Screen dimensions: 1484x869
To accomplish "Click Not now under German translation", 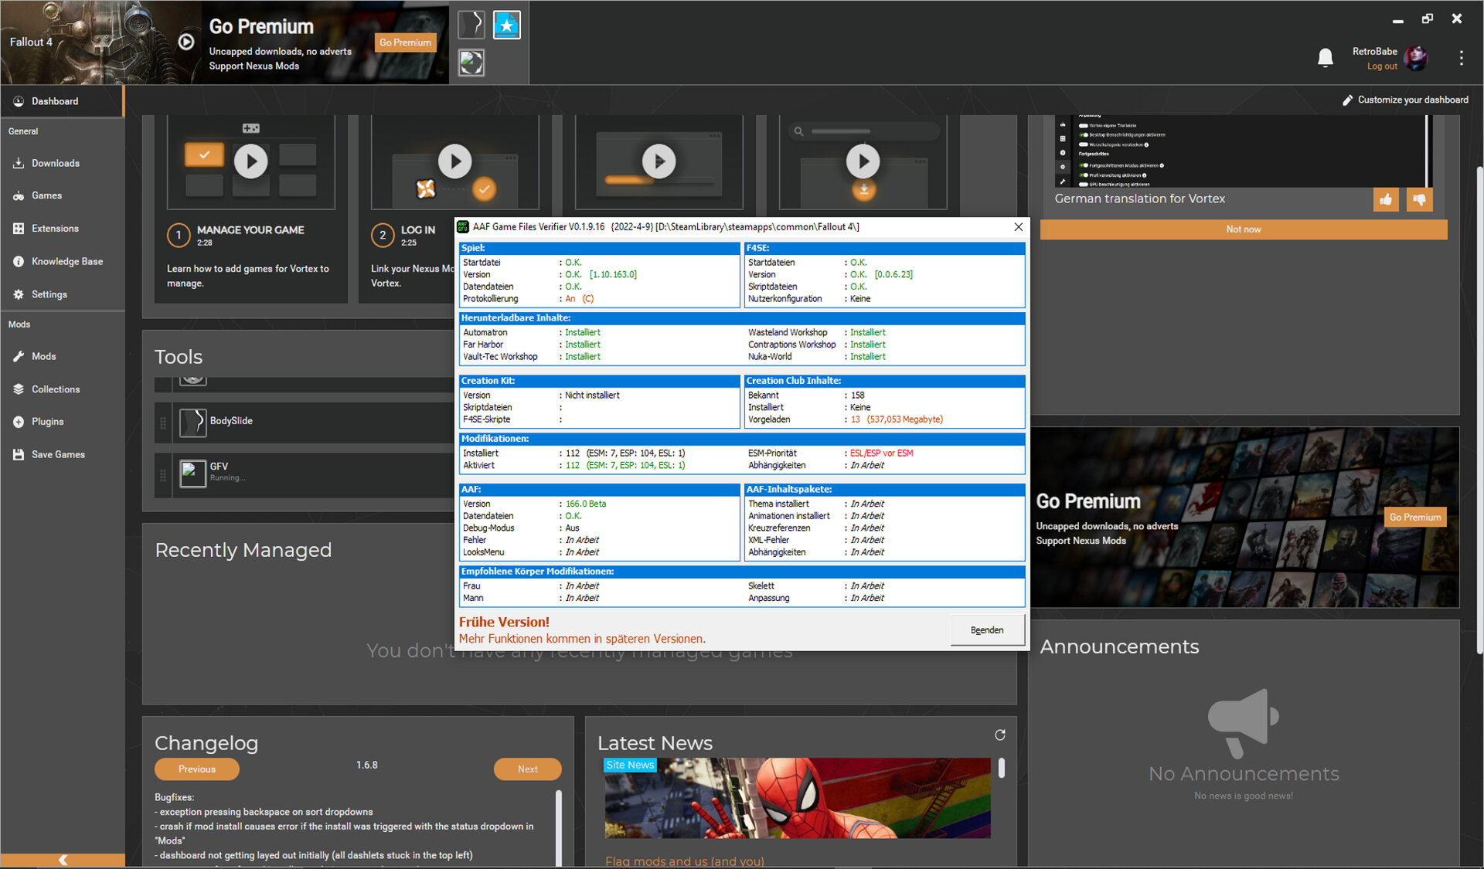I will pos(1243,229).
